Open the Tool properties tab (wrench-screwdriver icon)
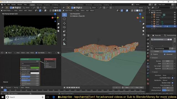Viewport: 177px width, 99px height. (x=148, y=40)
